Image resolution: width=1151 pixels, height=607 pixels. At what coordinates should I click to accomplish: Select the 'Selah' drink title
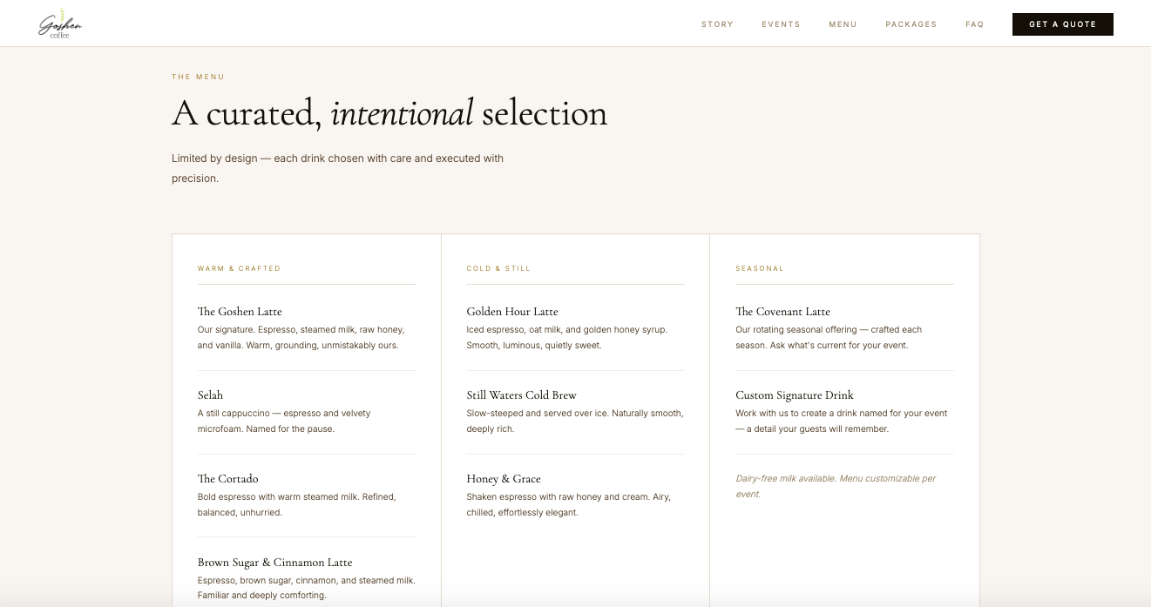point(210,395)
